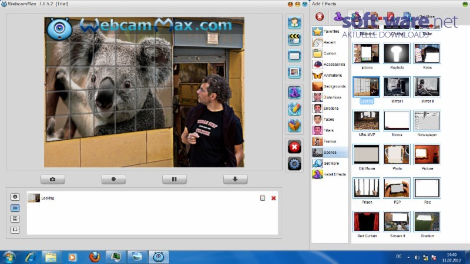This screenshot has width=470, height=264.
Task: Start recording with the record button
Action: pos(113,180)
